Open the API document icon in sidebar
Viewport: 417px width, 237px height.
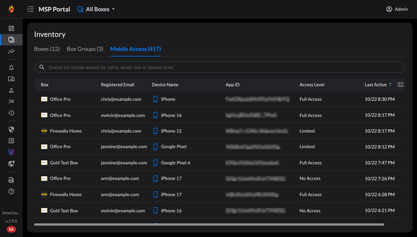11,180
